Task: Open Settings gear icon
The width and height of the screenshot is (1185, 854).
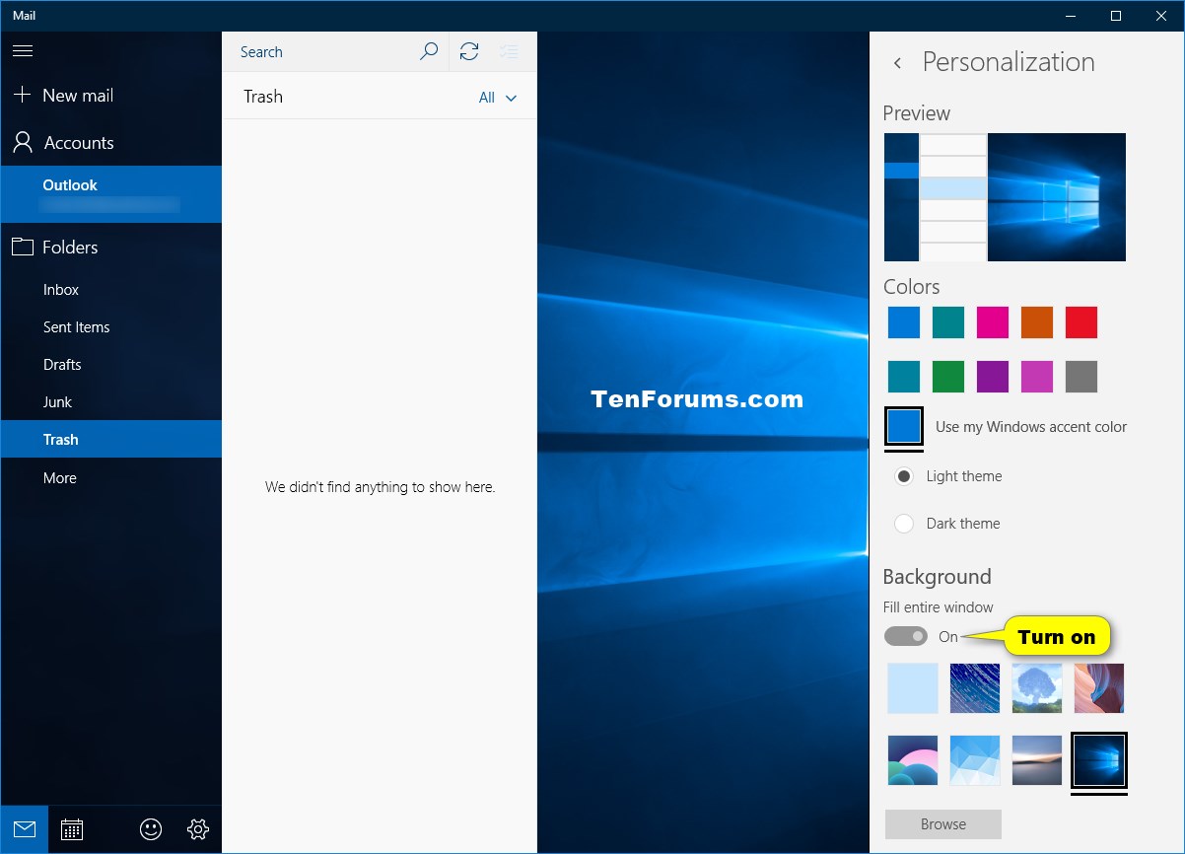Action: (x=198, y=829)
